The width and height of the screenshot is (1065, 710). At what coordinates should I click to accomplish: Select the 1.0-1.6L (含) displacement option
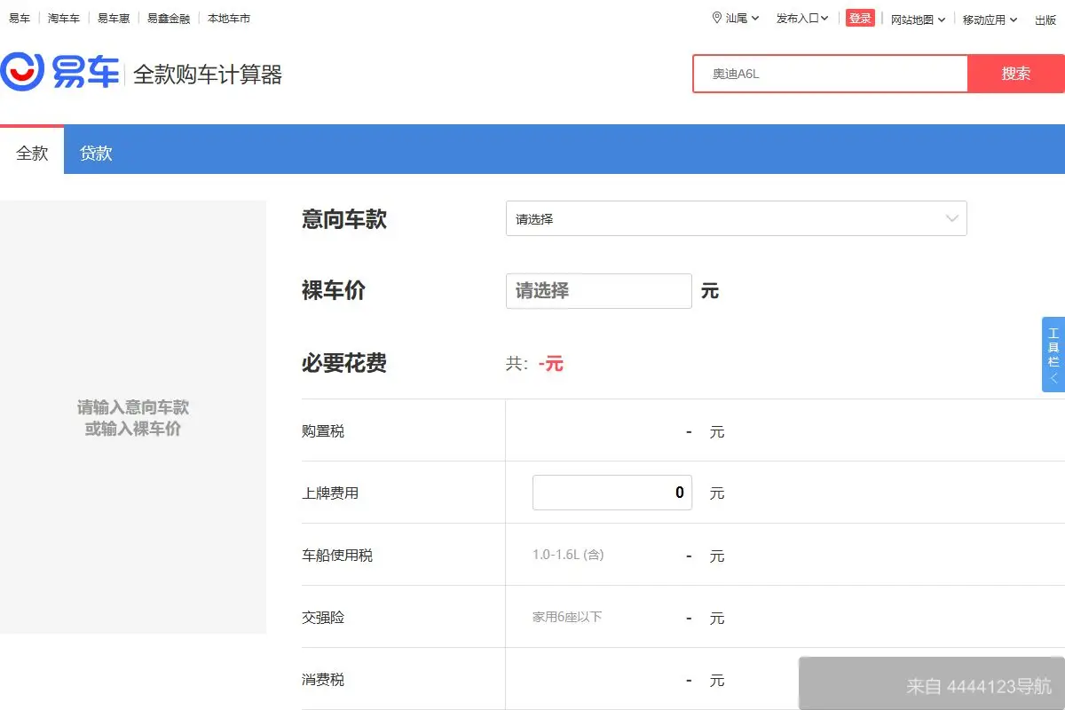568,555
